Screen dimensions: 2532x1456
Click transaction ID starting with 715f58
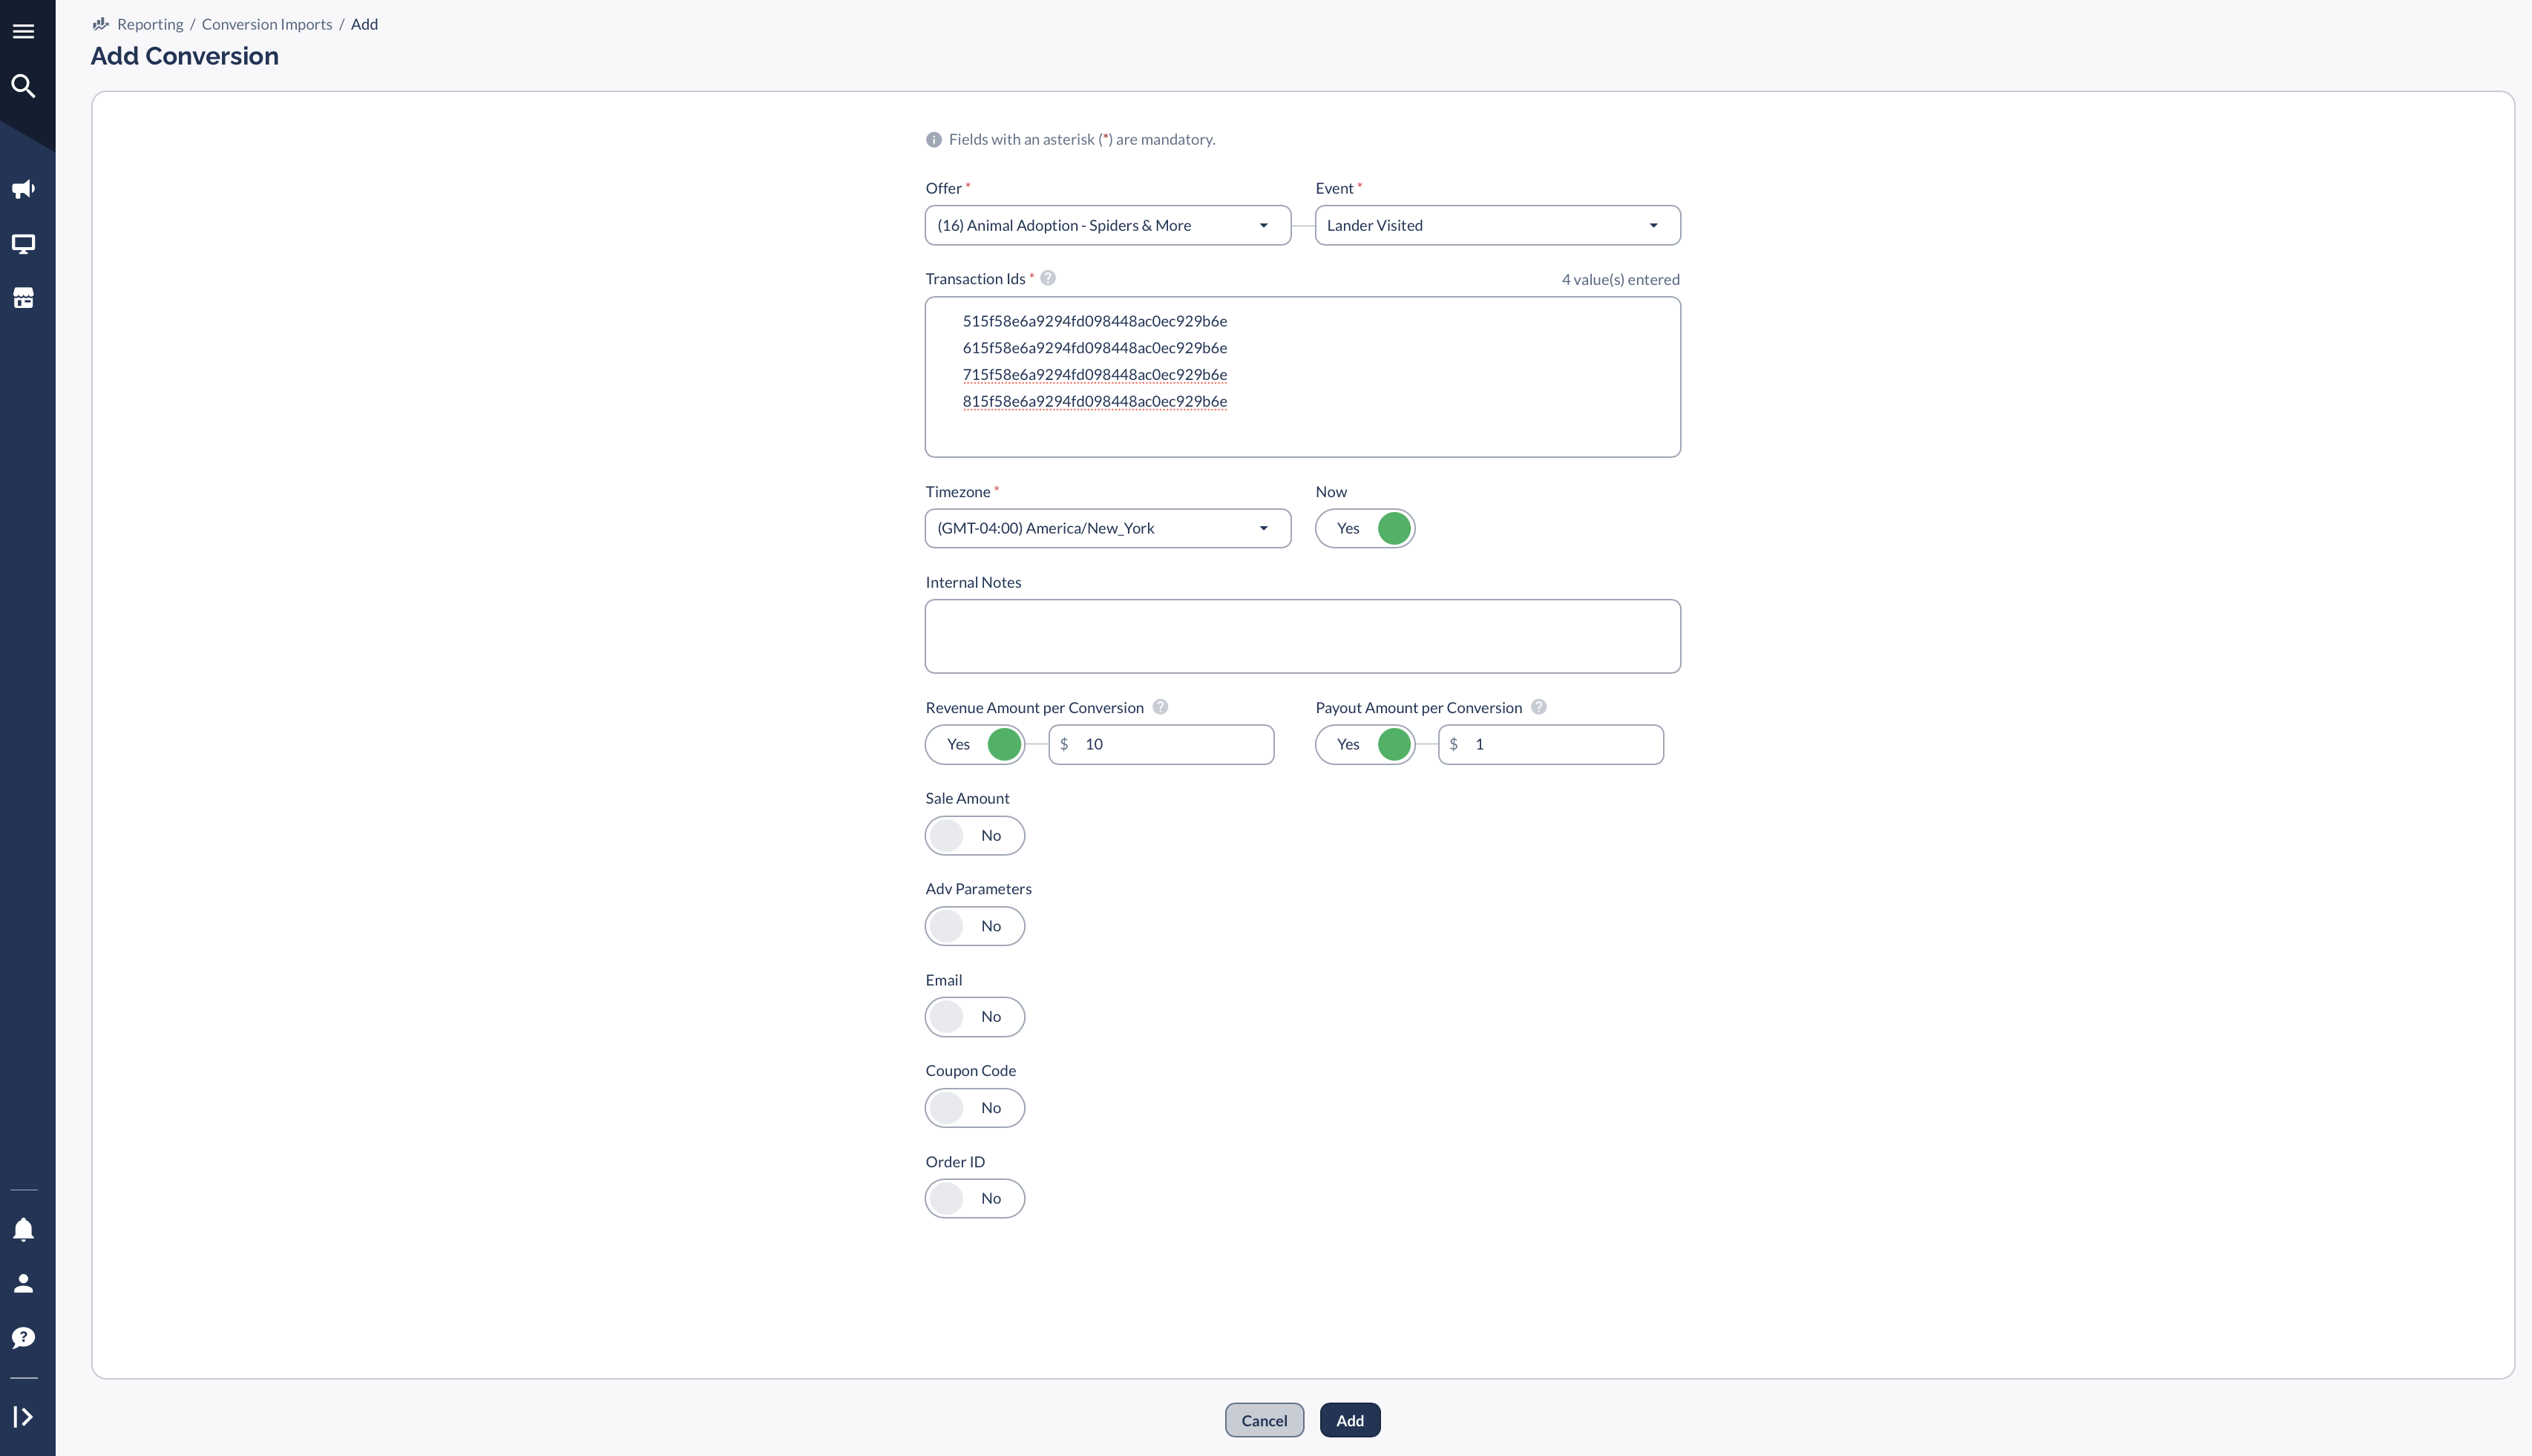1095,374
